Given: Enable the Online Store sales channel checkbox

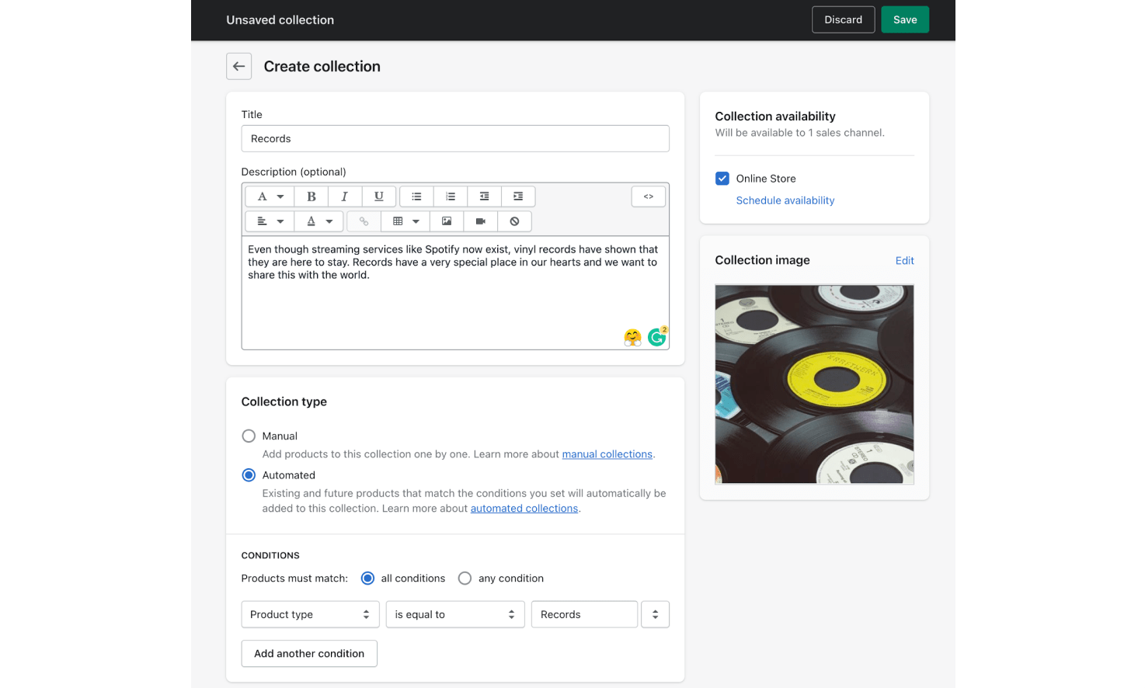Looking at the screenshot, I should coord(722,178).
